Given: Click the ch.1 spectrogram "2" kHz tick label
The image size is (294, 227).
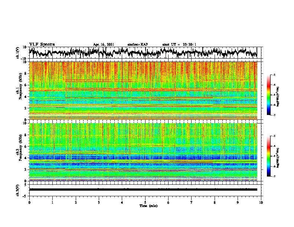Looking at the screenshot, I should [26, 108].
